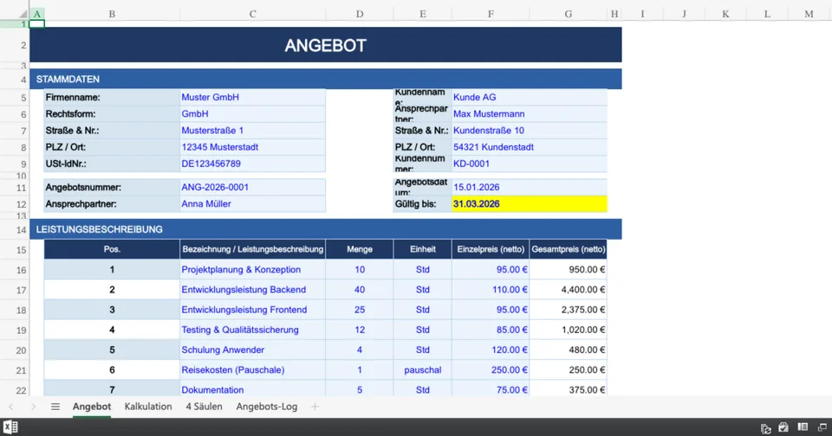Screen dimensions: 832x436
Task: Select the Entwicklungsleistung Frontend cell
Action: tap(252, 310)
